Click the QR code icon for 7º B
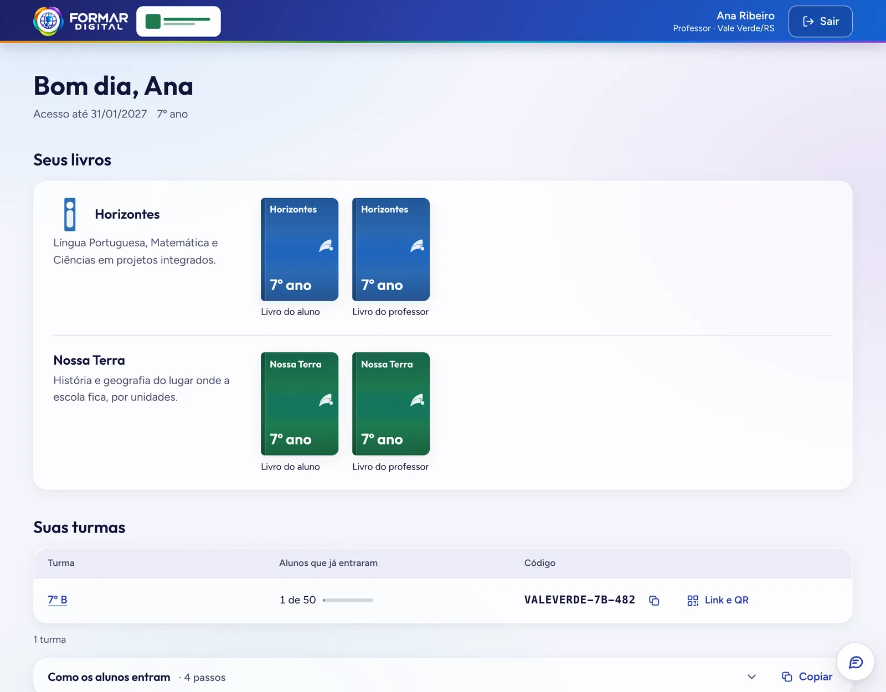The width and height of the screenshot is (886, 692). point(693,601)
